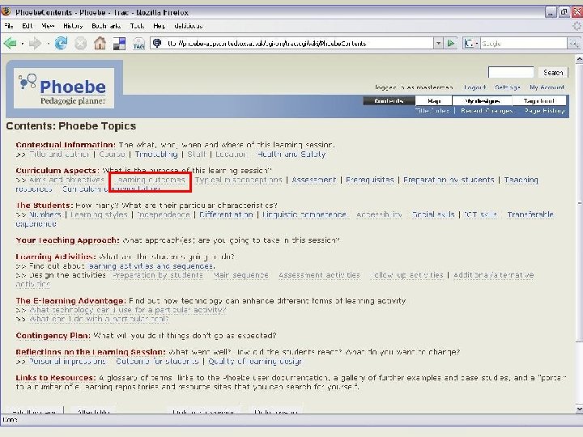Open the Aims and objectives link
Image resolution: width=583 pixels, height=437 pixels.
pos(66,180)
